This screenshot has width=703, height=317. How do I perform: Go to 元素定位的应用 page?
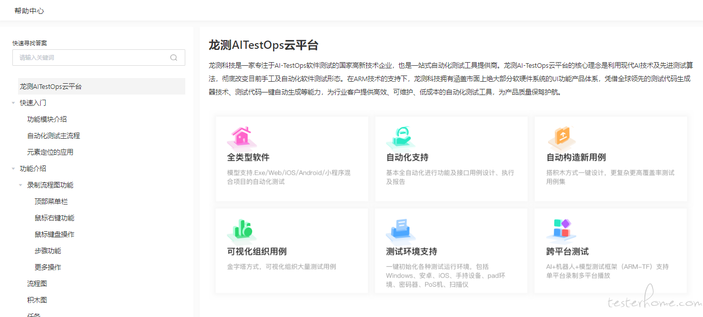tap(50, 152)
